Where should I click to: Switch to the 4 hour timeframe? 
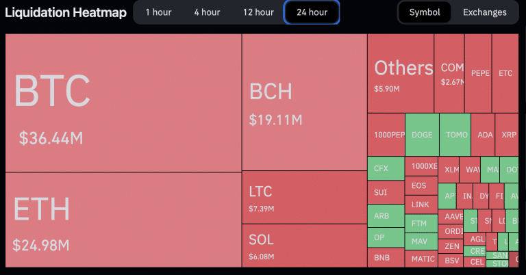point(206,12)
